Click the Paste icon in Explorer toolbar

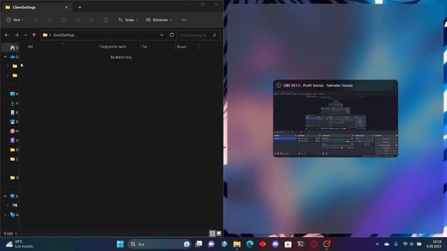pos(64,20)
